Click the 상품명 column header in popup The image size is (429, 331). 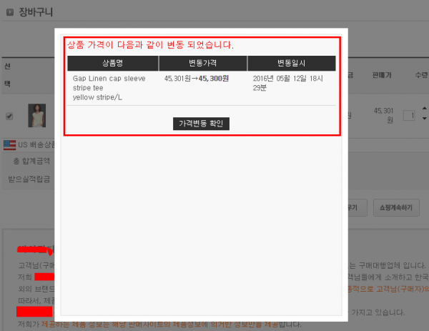click(113, 63)
